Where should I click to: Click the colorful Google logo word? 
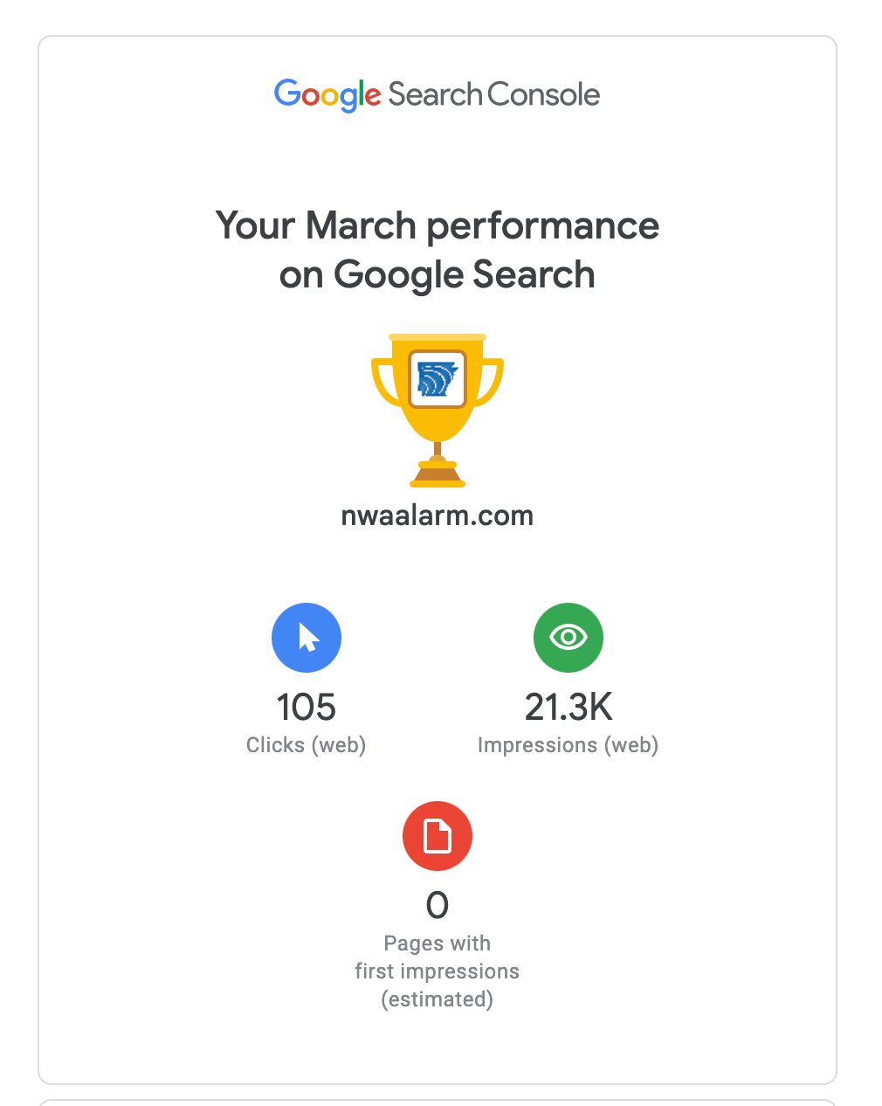[x=327, y=94]
